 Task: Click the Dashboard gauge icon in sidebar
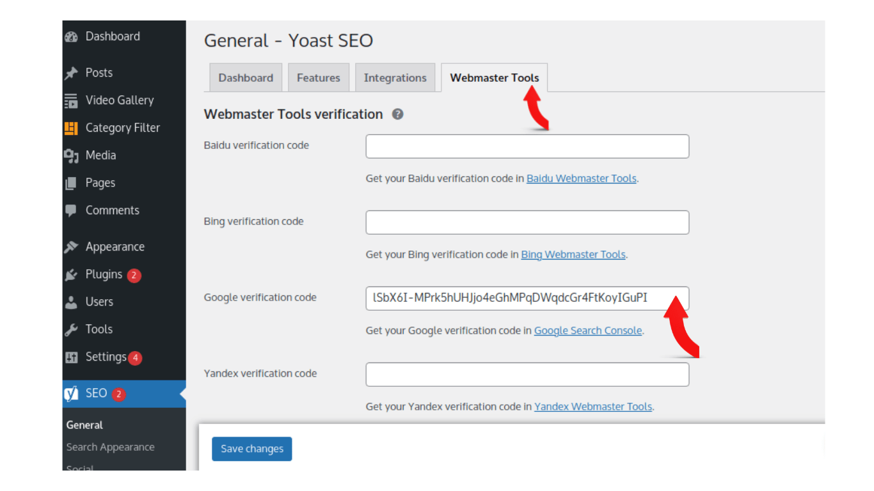pos(71,37)
